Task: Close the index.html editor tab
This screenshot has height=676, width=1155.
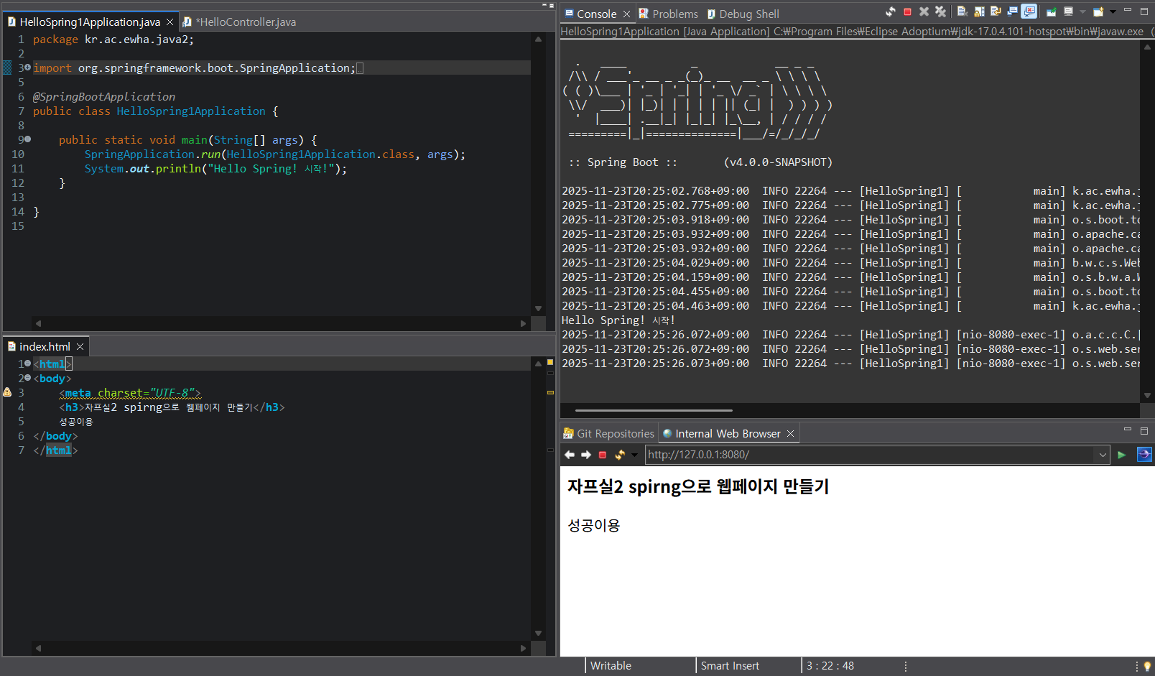Action: (80, 347)
